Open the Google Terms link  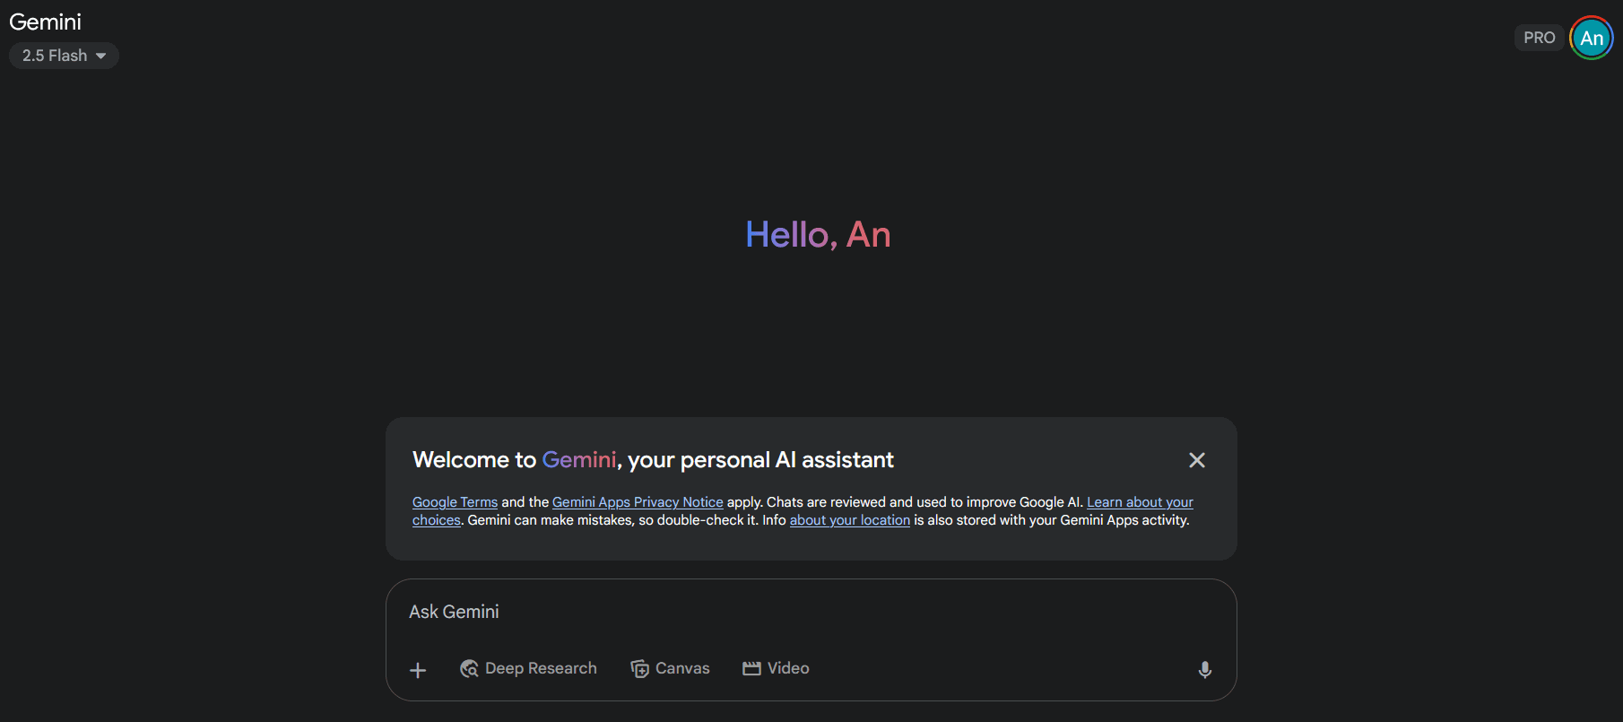[x=455, y=502]
